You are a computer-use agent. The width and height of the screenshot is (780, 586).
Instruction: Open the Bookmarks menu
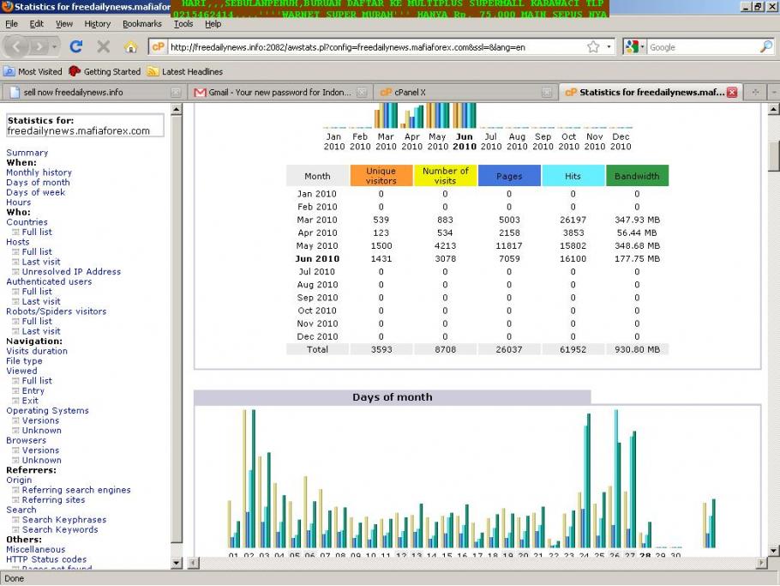(x=141, y=24)
